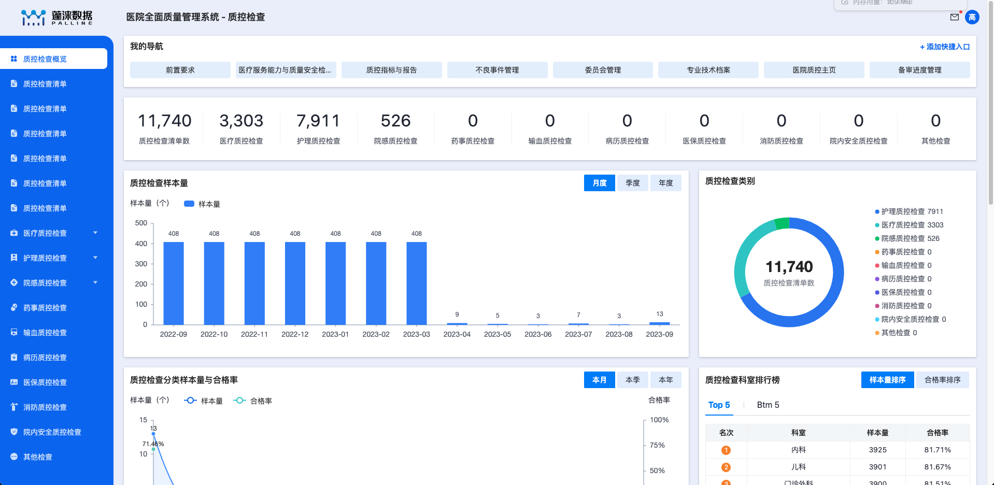Open the 前置要求 shortcut

(180, 70)
